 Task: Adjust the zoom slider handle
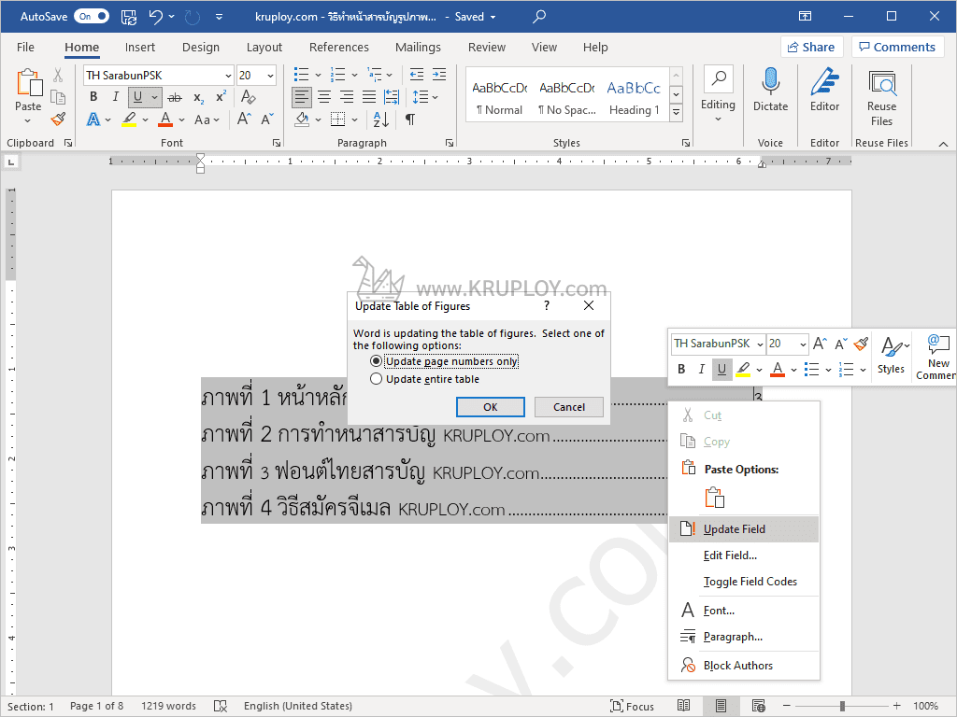point(842,706)
